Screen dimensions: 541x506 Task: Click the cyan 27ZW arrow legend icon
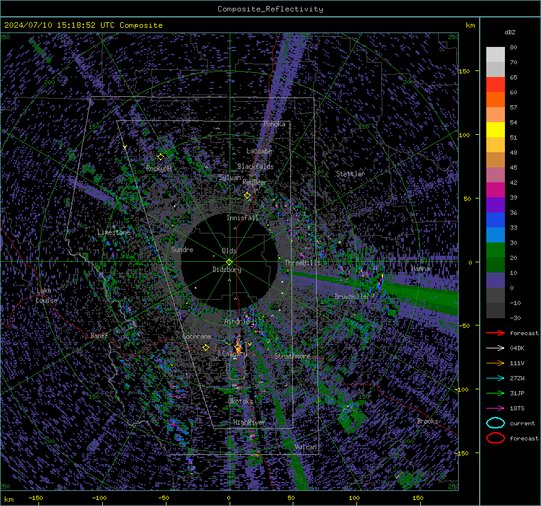point(495,378)
